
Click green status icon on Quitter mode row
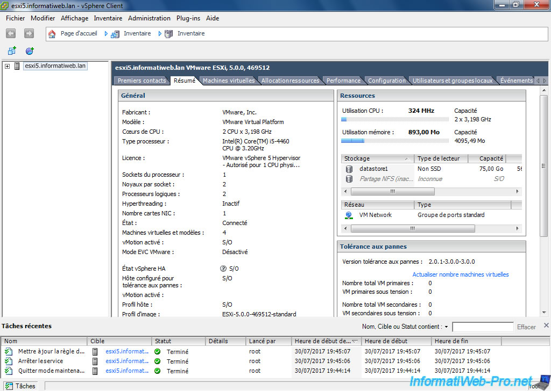(x=158, y=371)
